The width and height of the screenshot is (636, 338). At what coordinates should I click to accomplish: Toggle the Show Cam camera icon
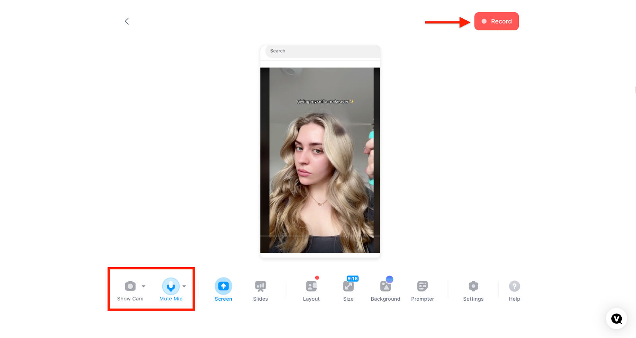[130, 286]
